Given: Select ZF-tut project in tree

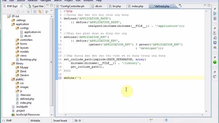Looking at the screenshot, I should 15,16.
